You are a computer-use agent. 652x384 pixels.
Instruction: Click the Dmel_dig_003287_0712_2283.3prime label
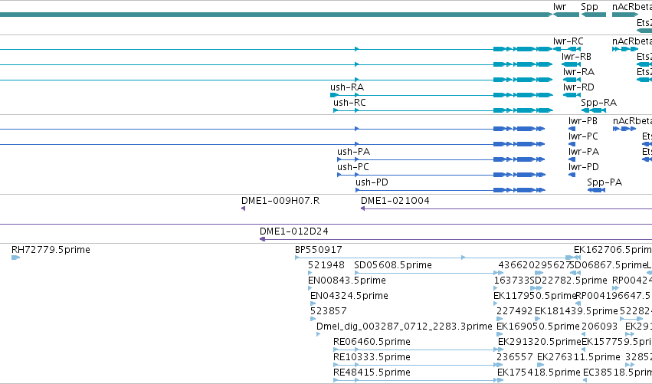[405, 327]
